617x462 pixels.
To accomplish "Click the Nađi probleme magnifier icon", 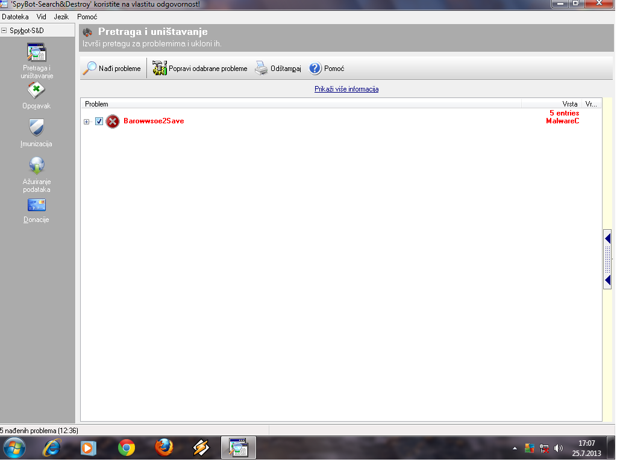I will point(90,69).
